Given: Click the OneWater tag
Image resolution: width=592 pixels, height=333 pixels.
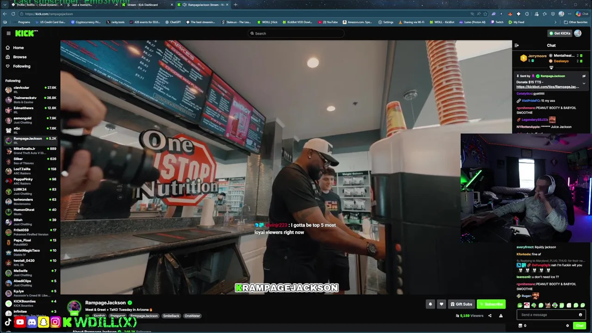Looking at the screenshot, I should [x=192, y=316].
